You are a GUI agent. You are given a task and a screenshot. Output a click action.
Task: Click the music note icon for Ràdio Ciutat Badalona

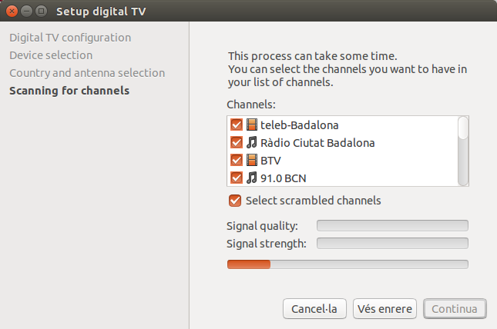252,142
